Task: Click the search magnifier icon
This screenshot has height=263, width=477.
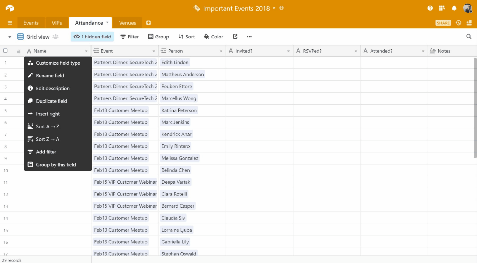Action: pos(469,36)
